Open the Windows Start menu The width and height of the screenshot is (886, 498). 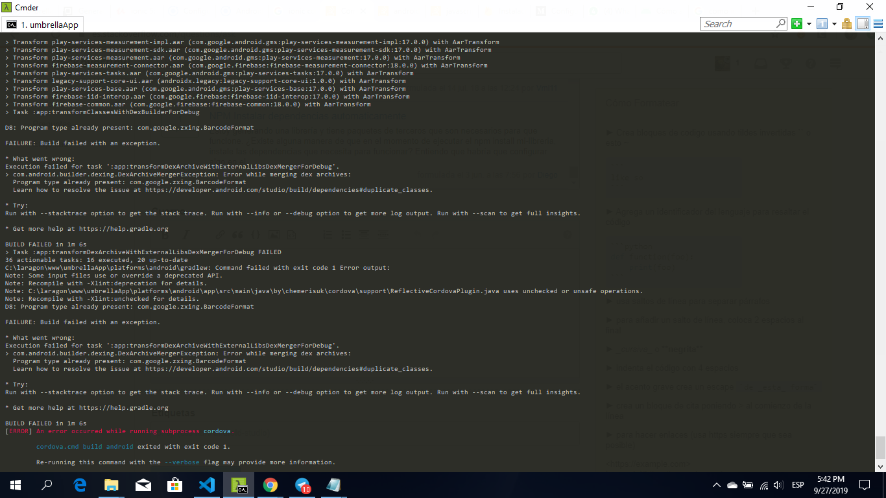tap(16, 485)
